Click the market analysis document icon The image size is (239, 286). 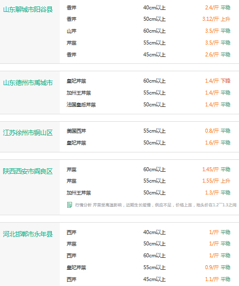click(69, 205)
